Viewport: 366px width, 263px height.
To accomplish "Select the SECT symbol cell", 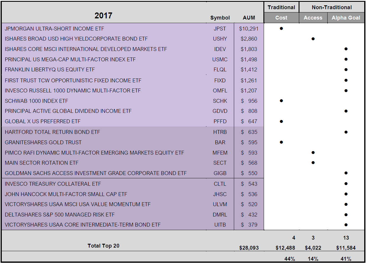I will pyautogui.click(x=220, y=163).
